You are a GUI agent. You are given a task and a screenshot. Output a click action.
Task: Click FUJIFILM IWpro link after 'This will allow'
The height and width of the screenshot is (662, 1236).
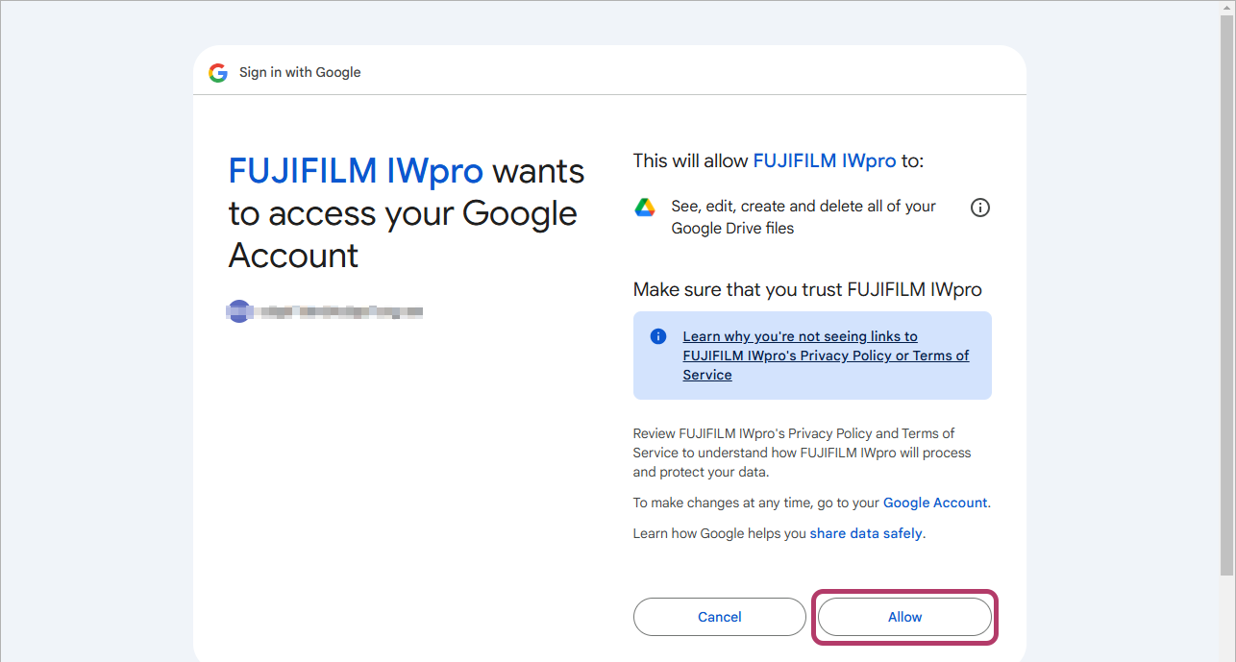tap(824, 160)
